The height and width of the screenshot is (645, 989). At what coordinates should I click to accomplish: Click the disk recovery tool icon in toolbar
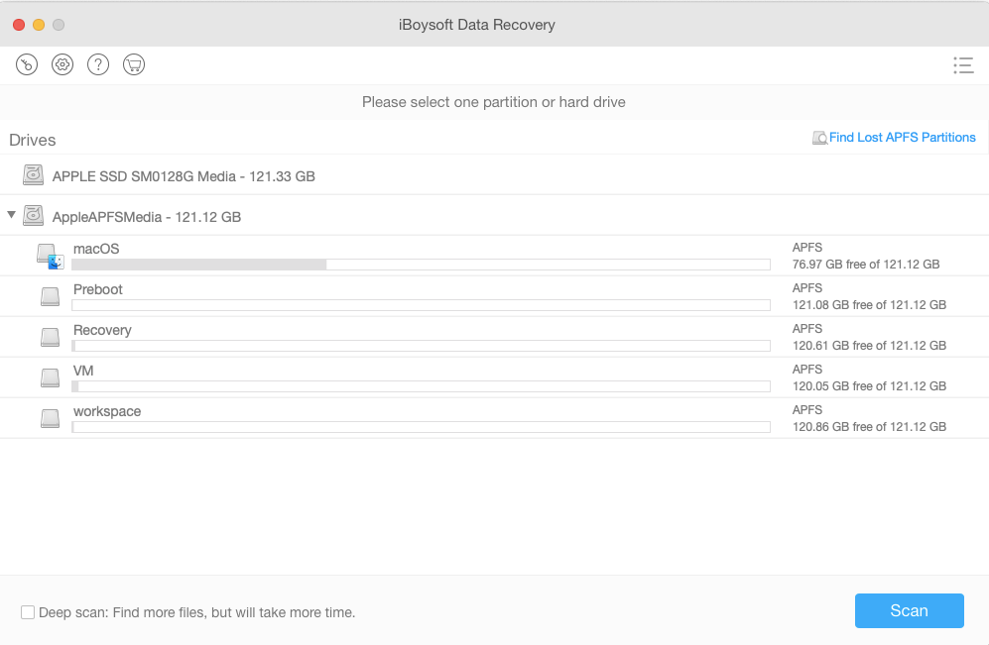point(27,64)
